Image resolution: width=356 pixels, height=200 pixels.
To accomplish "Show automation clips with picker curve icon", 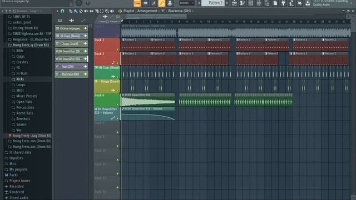I will (x=83, y=21).
